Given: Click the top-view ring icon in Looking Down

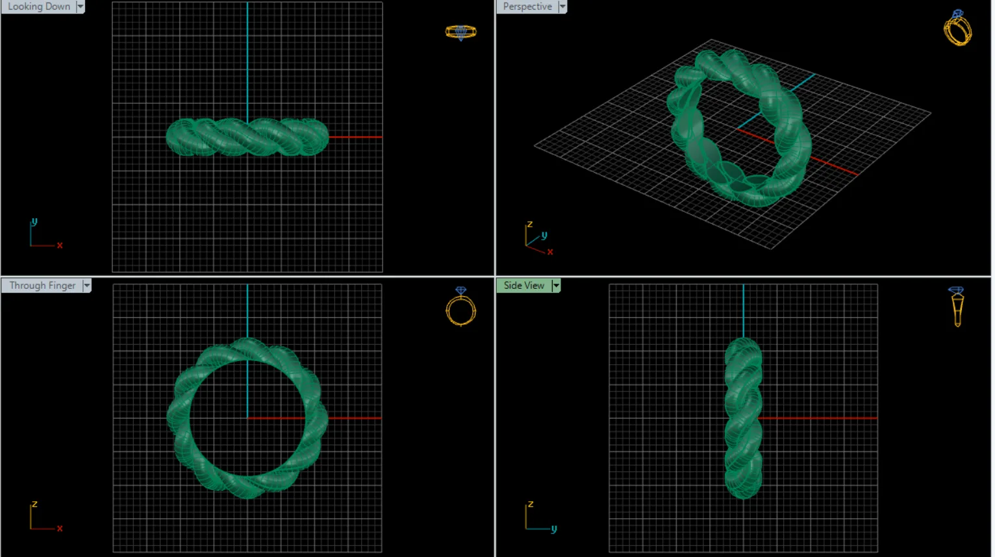Looking at the screenshot, I should (x=461, y=32).
